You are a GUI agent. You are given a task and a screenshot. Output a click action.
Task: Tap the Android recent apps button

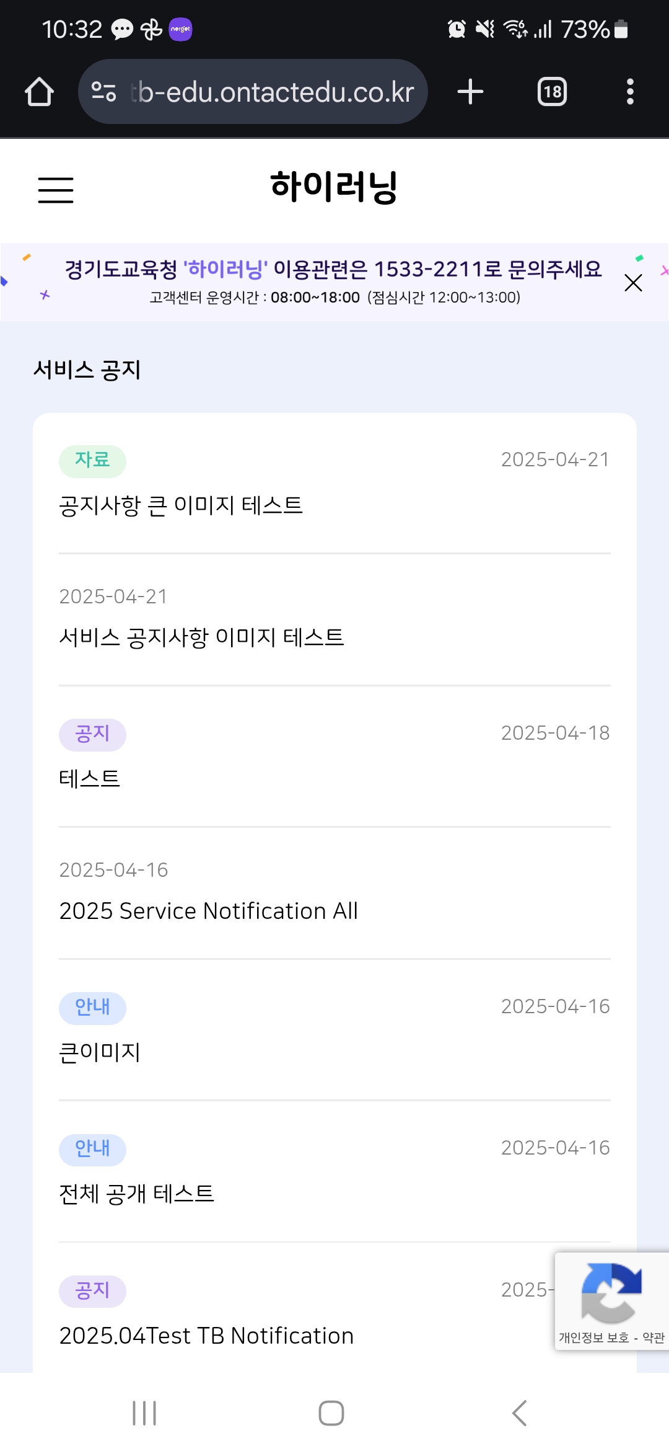tap(144, 1413)
